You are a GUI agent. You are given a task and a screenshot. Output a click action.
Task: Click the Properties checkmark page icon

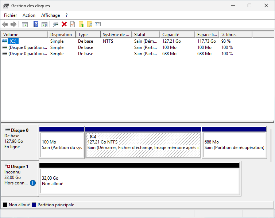[73, 24]
